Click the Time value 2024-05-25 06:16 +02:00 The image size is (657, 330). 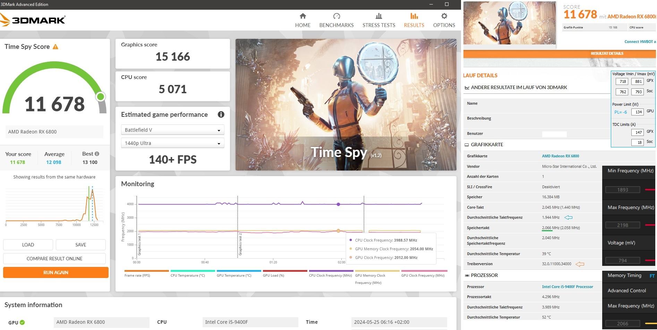coord(399,322)
